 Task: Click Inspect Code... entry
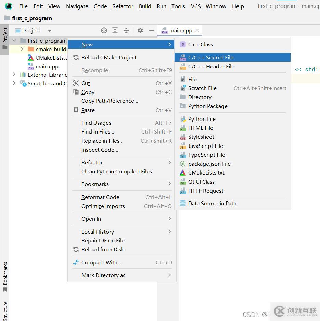[x=122, y=150]
